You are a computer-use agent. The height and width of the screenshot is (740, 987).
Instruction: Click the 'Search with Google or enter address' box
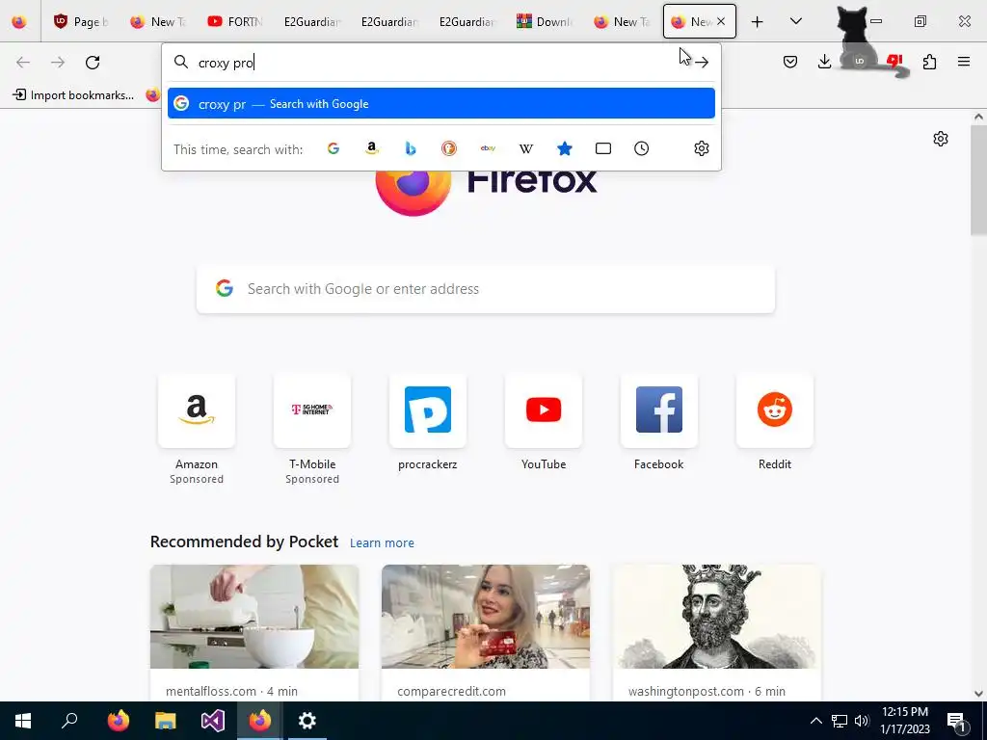[486, 289]
